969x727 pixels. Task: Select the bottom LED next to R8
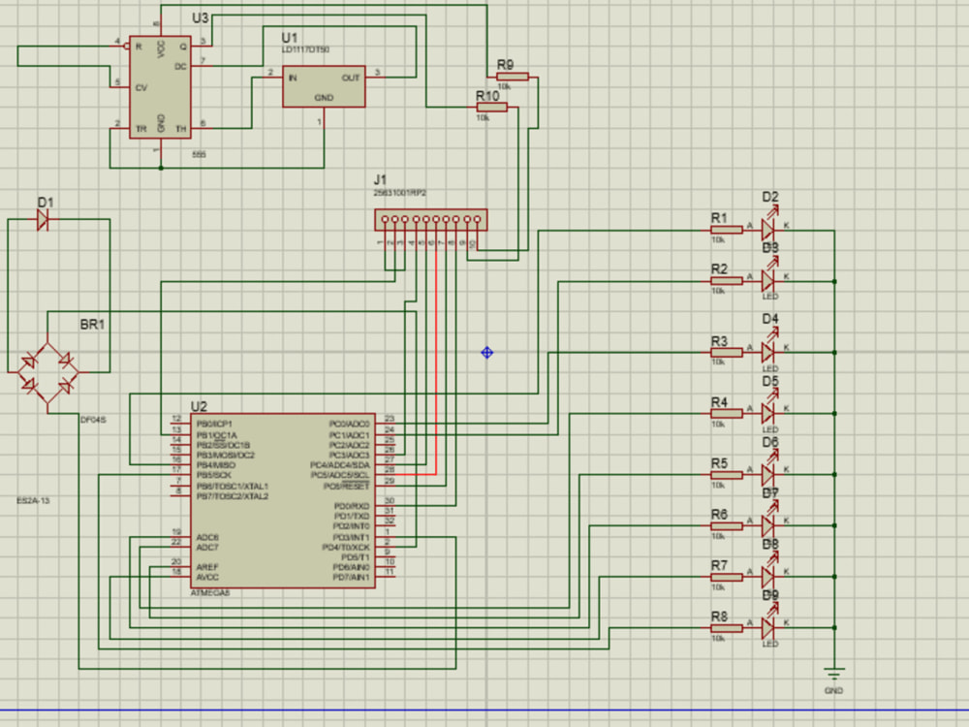point(768,627)
